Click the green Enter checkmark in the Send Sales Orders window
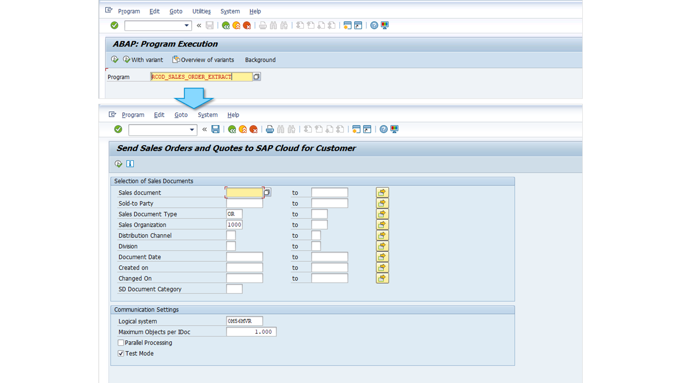Viewport: 681px width, 383px height. (118, 129)
